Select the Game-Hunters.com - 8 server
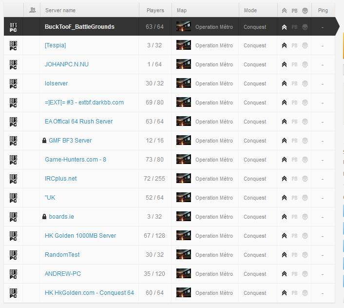The width and height of the screenshot is (344, 308). pos(75,160)
